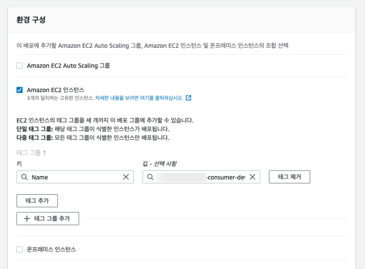Click the Amazon EC2 인스턴스 label text
365x269 pixels.
(56, 90)
